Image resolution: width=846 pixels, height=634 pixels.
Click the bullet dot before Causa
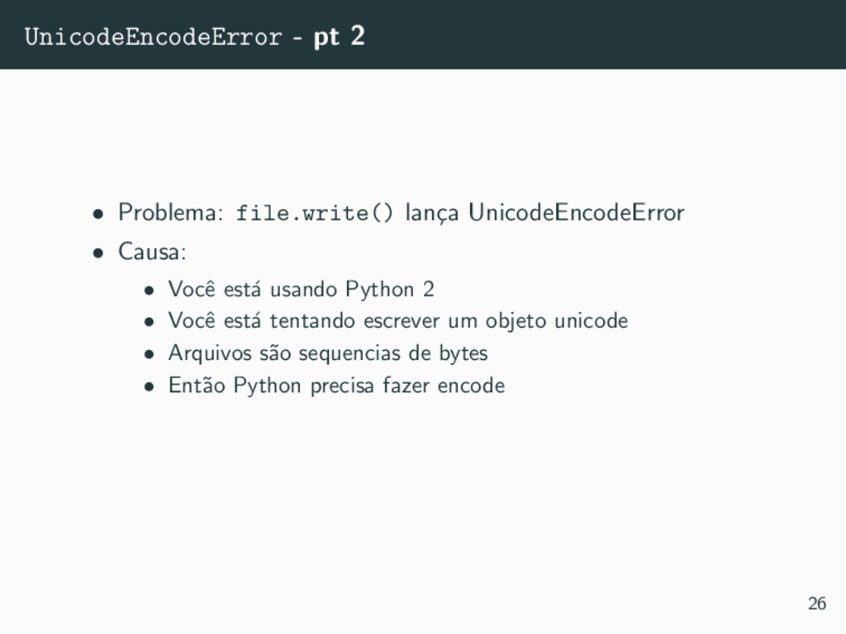coord(97,253)
